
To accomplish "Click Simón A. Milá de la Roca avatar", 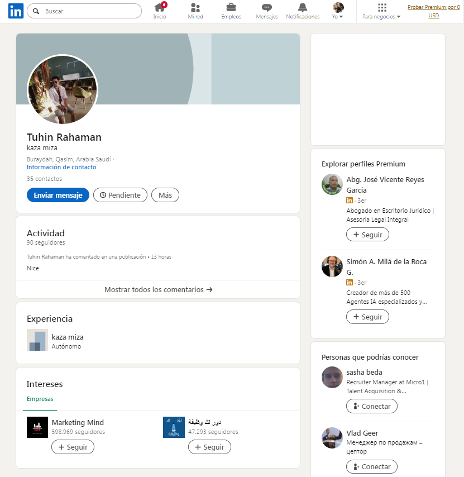I will 332,266.
